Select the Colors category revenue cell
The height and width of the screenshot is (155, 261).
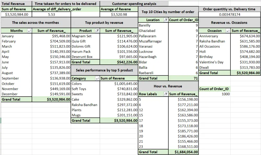pos(119,84)
